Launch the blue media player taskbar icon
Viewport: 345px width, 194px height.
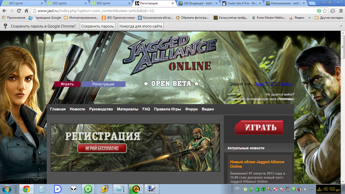58,189
